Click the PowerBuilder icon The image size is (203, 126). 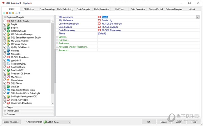tap(8, 80)
